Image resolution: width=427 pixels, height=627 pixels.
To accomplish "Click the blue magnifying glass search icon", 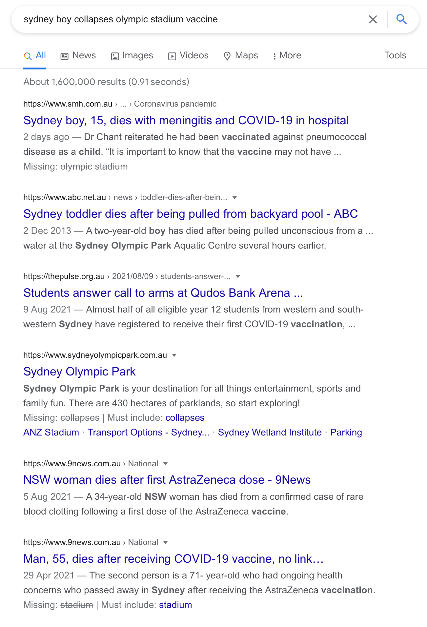I will click(x=401, y=19).
